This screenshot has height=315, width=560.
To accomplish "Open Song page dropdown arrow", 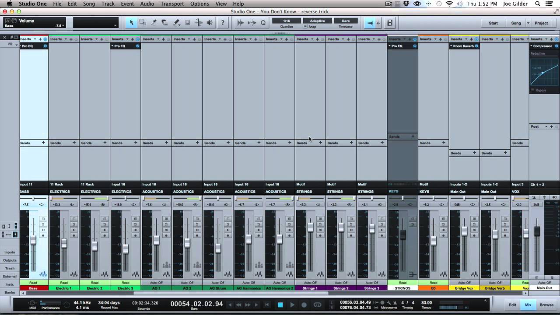I will click(528, 23).
